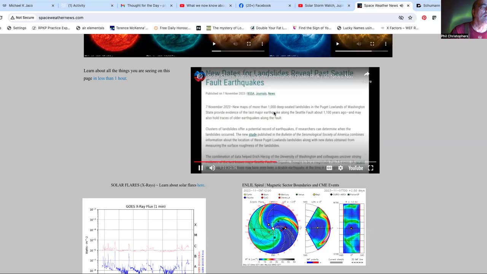The height and width of the screenshot is (274, 487).
Task: Seek using the YouTube red progress bar
Action: point(285,162)
